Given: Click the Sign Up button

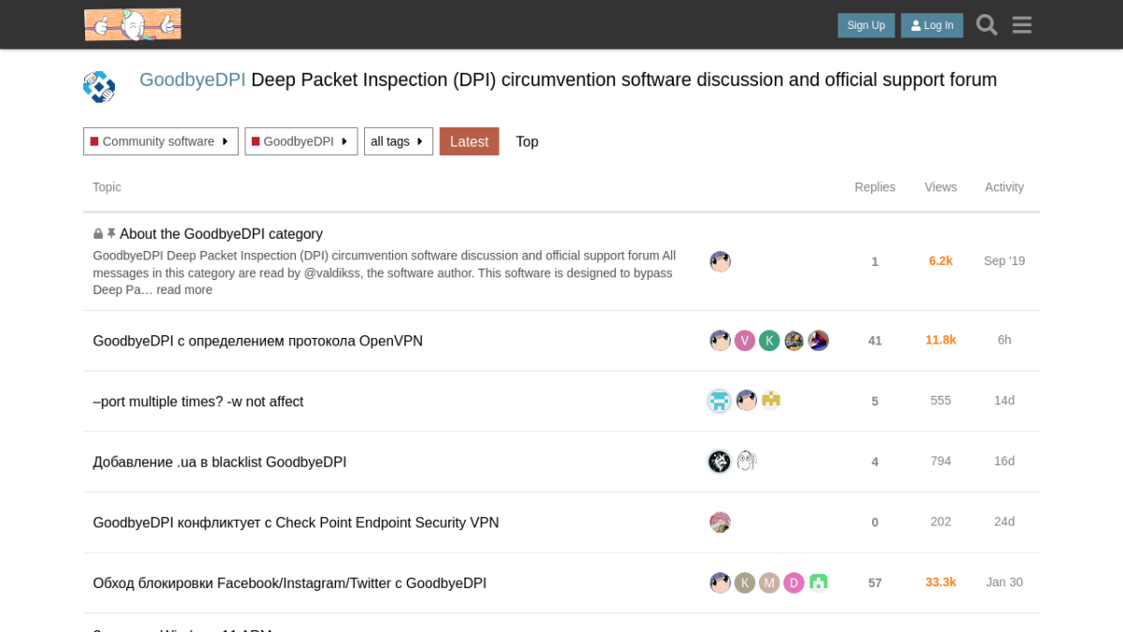Looking at the screenshot, I should [x=866, y=25].
